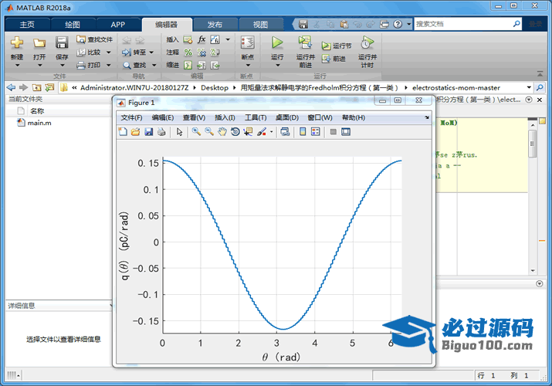Switch to the 视图 (View) tab
The image size is (552, 386).
260,24
